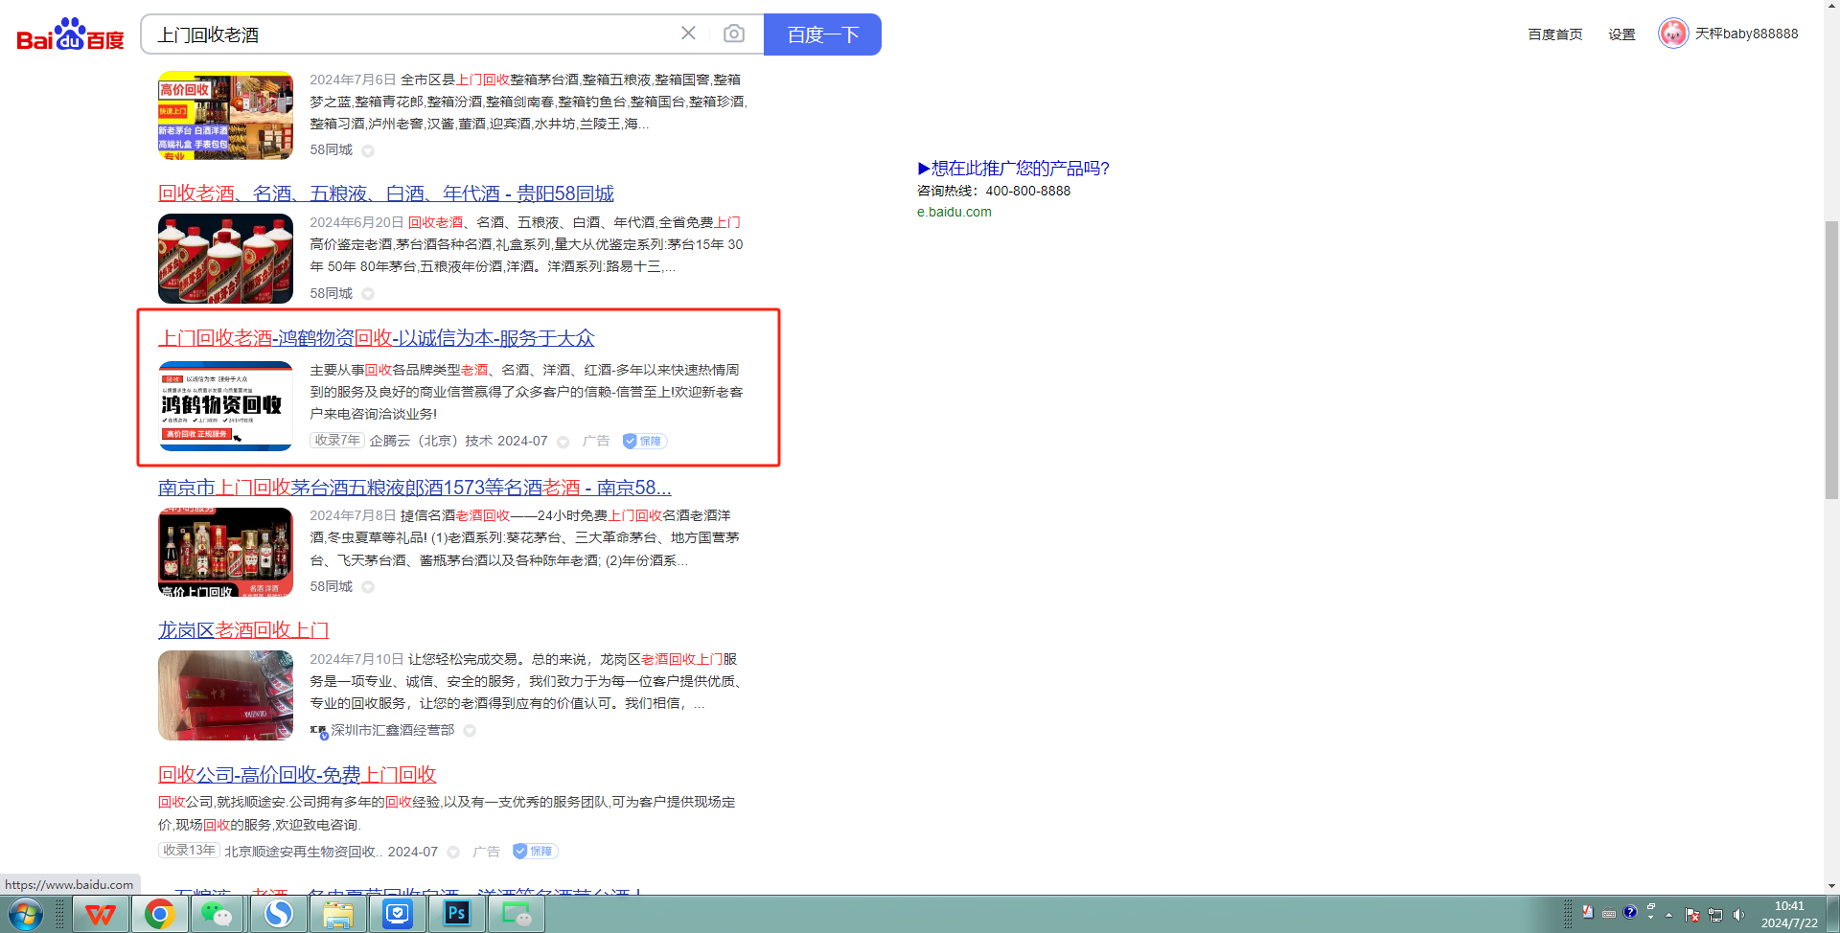Screen dimensions: 1840x933
Task: Open the 设置 menu
Action: 1621,34
